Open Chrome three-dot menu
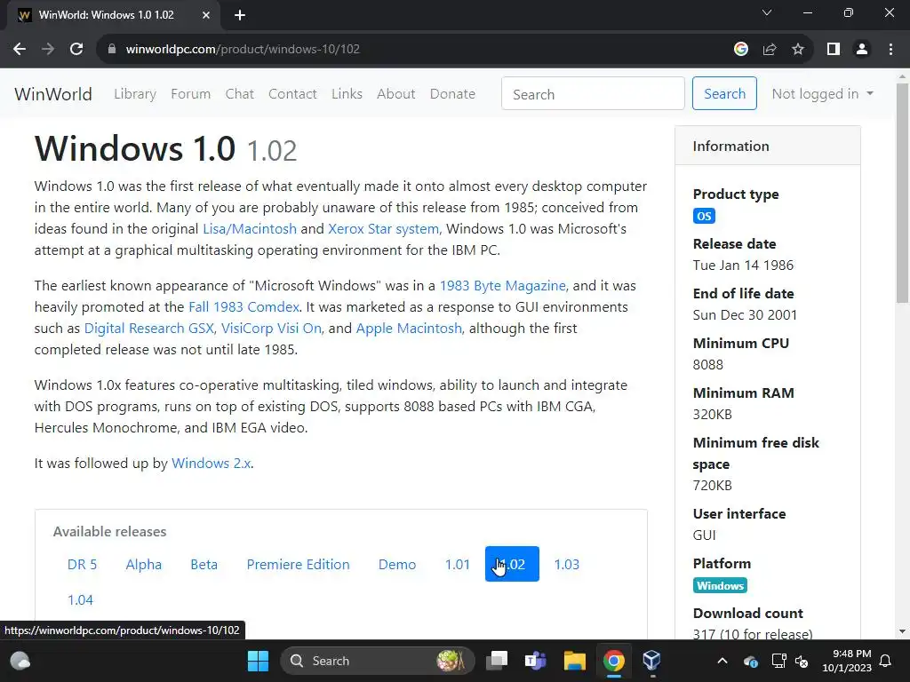Viewport: 910px width, 682px height. [x=890, y=50]
